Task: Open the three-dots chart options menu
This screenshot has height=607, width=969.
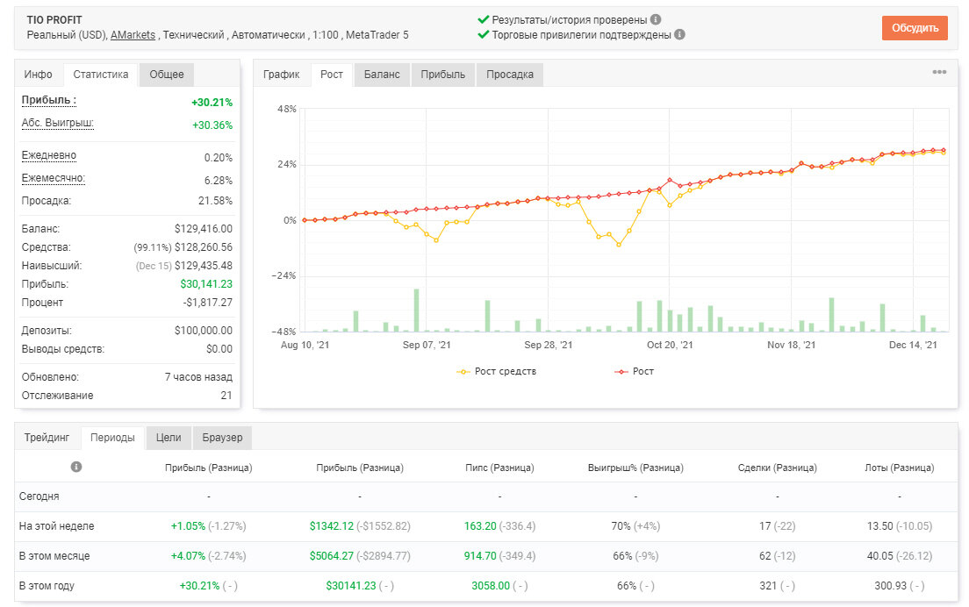Action: tap(939, 72)
